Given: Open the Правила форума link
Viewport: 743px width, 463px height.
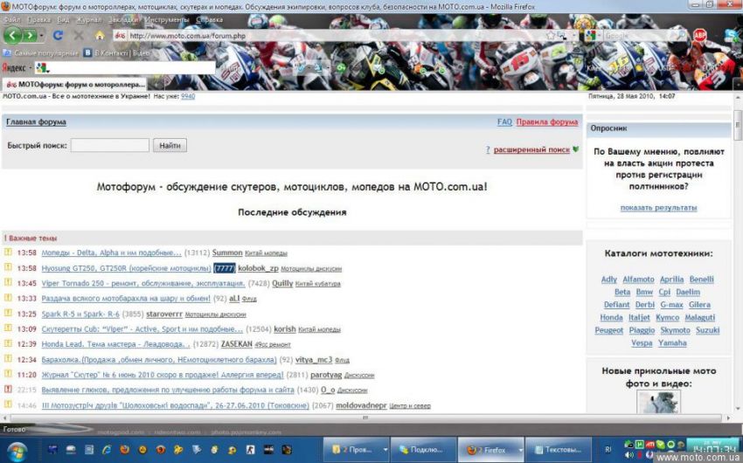Looking at the screenshot, I should click(546, 122).
